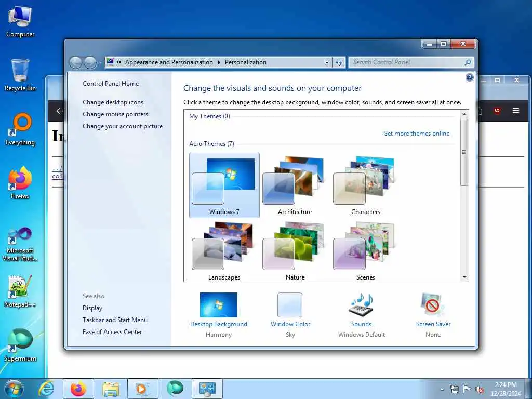
Task: Select the Everything desktop shortcut
Action: (x=20, y=129)
